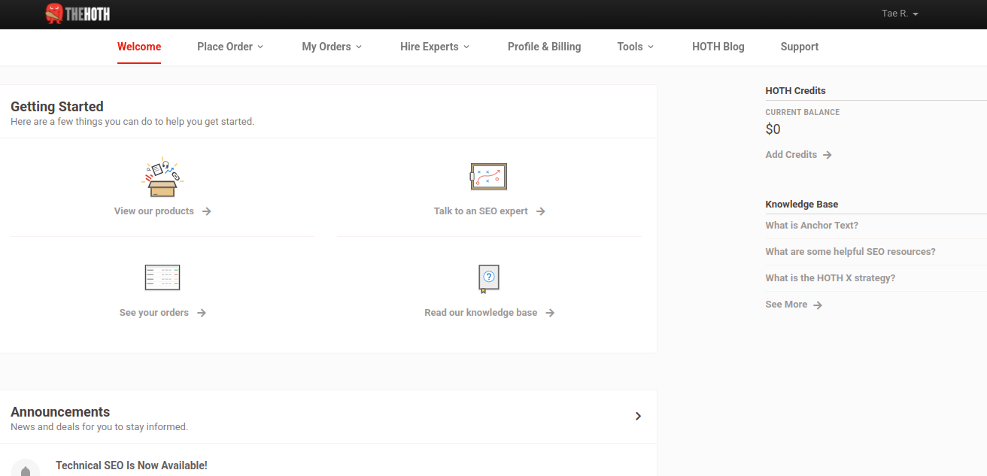Go to Profile & Billing

click(544, 47)
